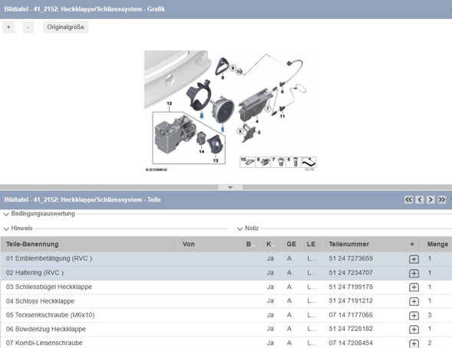Click the diagram's column header with plus sign
The image size is (452, 348).
[412, 245]
